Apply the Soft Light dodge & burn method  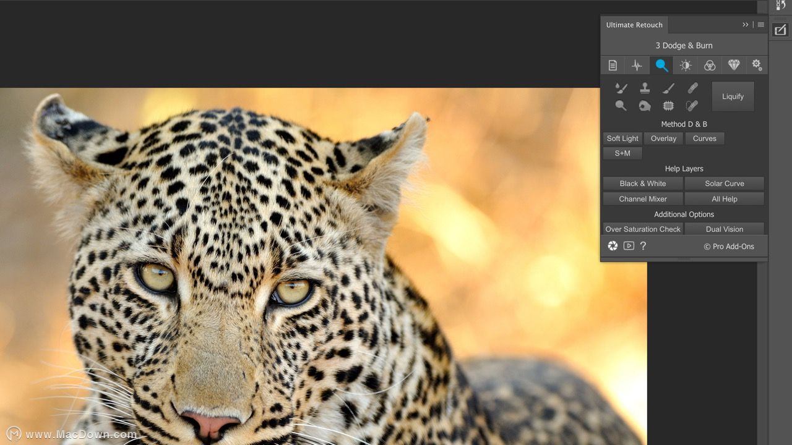[x=622, y=138]
